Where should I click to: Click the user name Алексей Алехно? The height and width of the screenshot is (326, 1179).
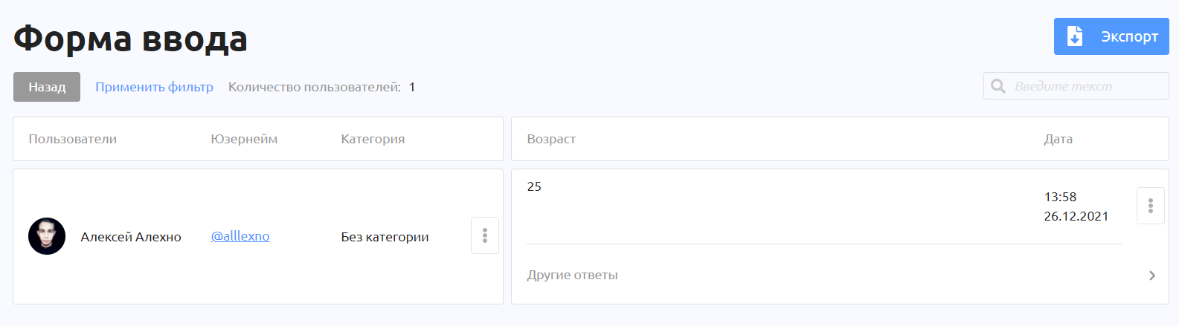pos(131,237)
